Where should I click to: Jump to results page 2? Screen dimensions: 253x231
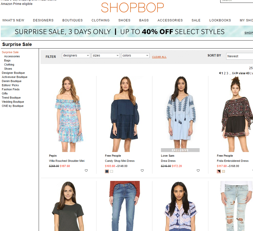(224, 73)
